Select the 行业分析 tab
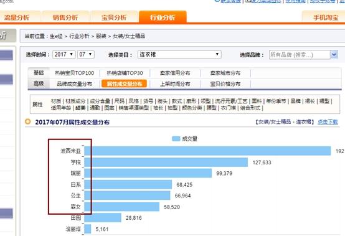The width and height of the screenshot is (345, 236). tap(163, 17)
